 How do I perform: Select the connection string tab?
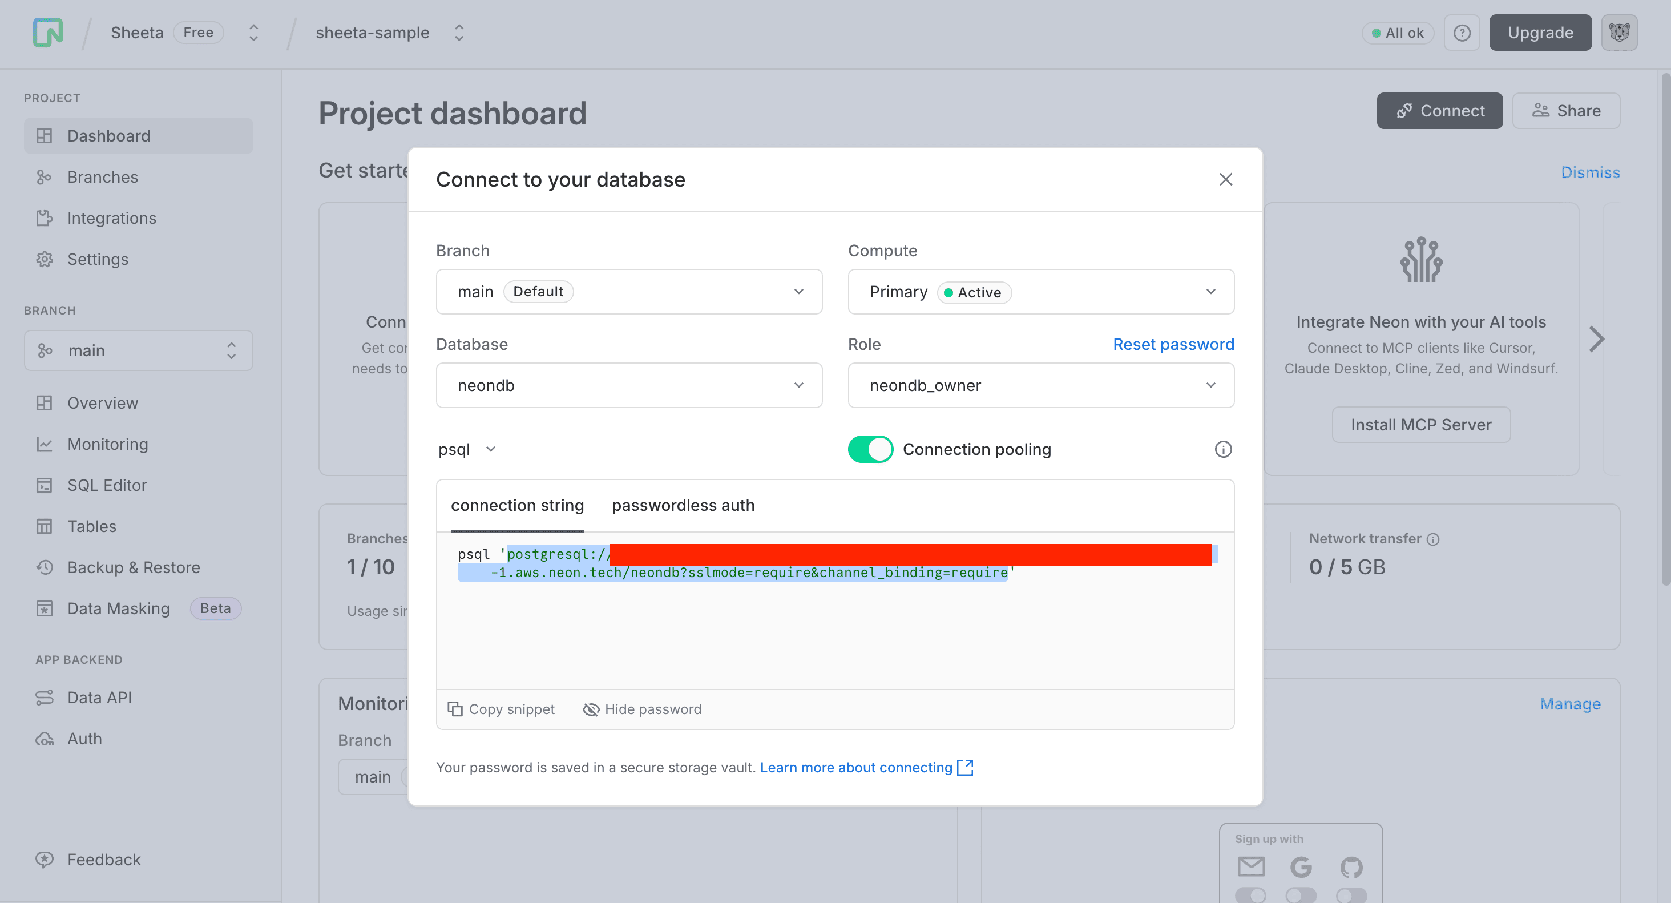[517, 505]
